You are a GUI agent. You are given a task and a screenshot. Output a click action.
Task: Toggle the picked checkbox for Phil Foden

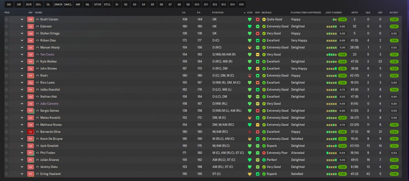click(x=6, y=153)
